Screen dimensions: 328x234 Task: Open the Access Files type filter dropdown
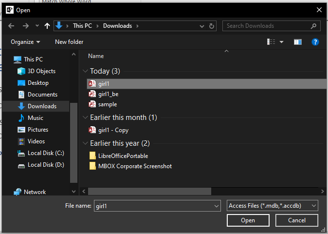pos(273,206)
